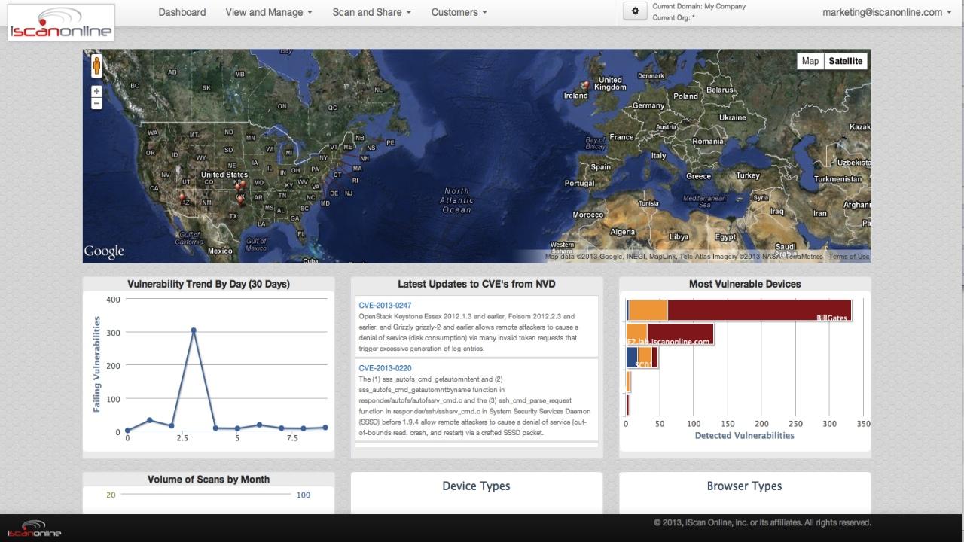Click the iScanOnline logo in header
The height and width of the screenshot is (542, 964).
point(62,23)
